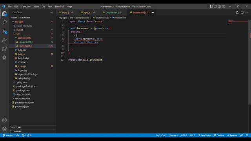Open the File menu
The width and height of the screenshot is (251, 141).
(x=9, y=7)
